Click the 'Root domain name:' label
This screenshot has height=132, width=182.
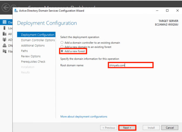click(72, 65)
